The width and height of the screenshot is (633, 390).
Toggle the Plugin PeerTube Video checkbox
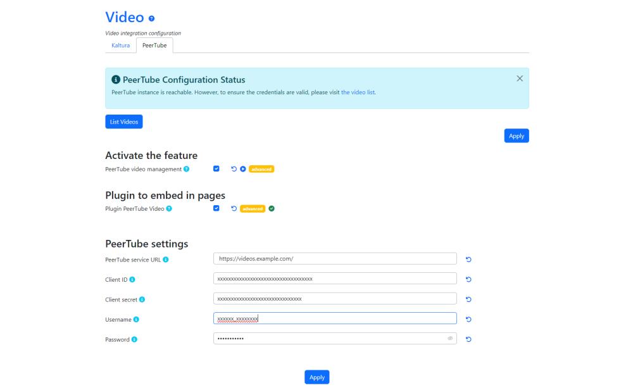[x=216, y=208]
